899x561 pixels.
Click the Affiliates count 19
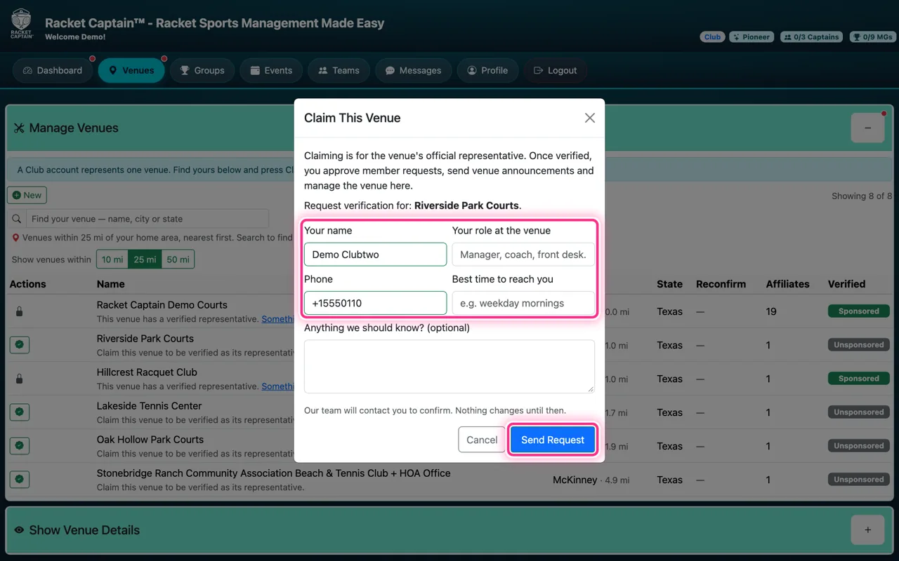(x=771, y=311)
